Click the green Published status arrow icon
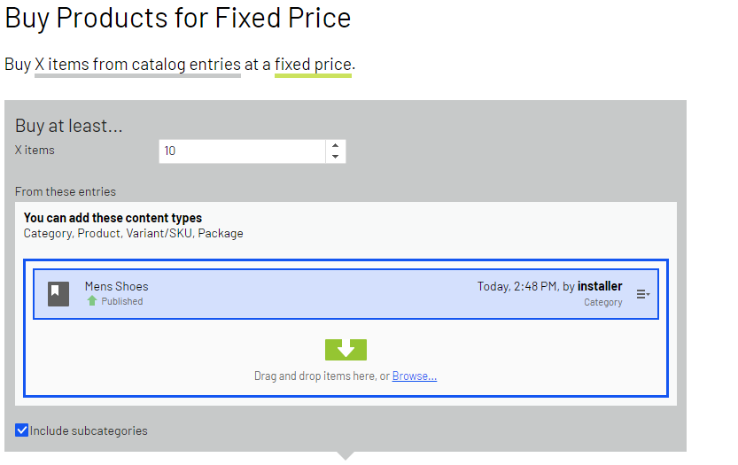Image resolution: width=738 pixels, height=465 pixels. pos(91,301)
